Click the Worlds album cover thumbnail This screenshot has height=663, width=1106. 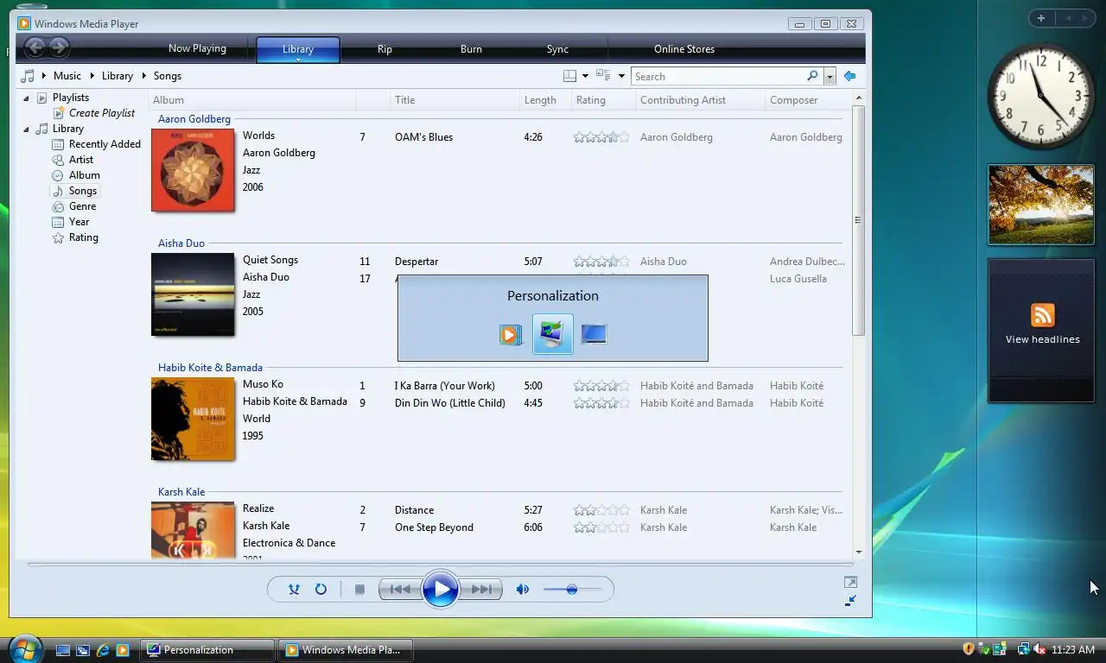tap(193, 170)
